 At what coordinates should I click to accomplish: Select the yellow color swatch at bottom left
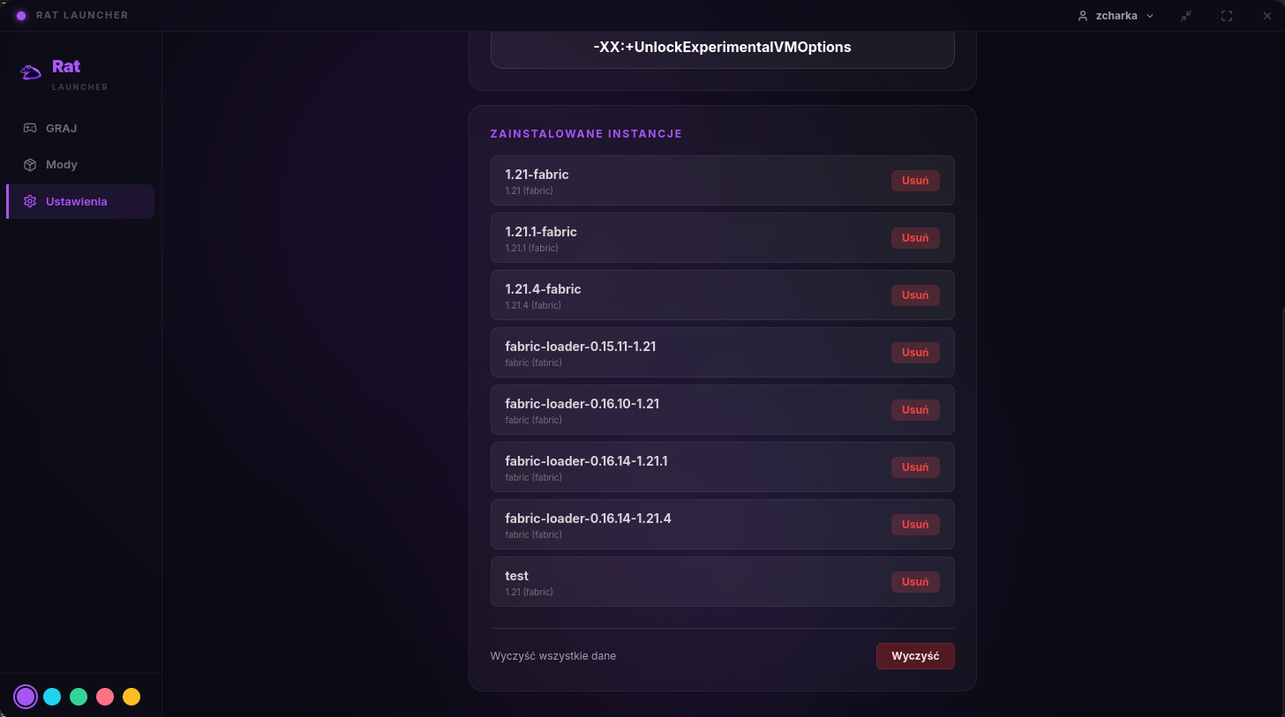tap(131, 696)
